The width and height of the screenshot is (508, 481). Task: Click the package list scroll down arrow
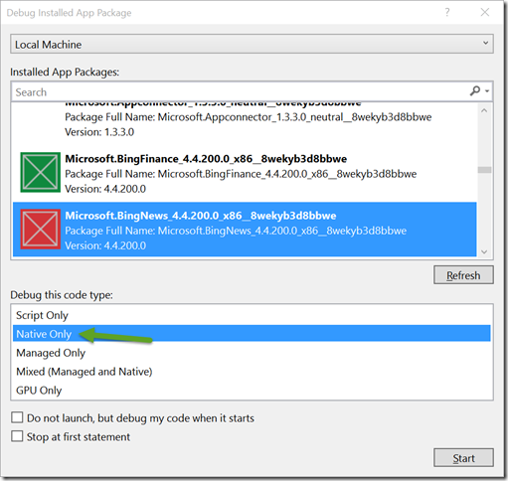pyautogui.click(x=484, y=251)
